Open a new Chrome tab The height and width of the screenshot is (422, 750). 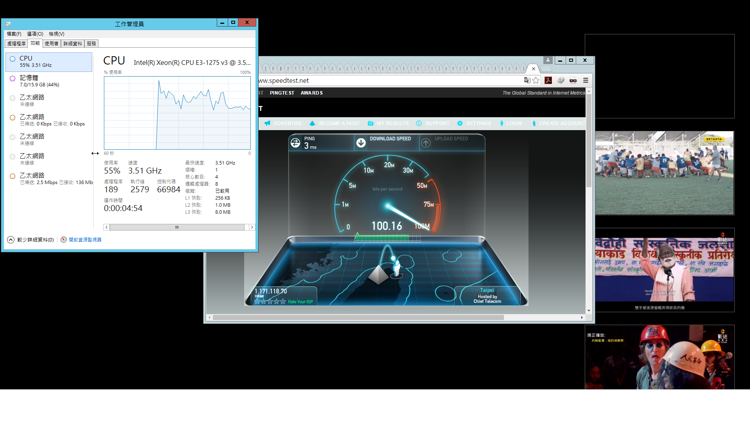tap(546, 69)
